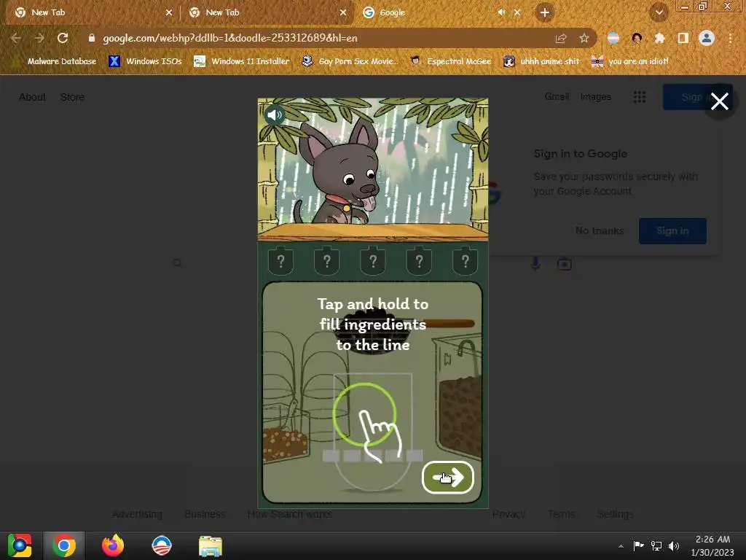
Task: Click the Store link on Google page
Action: (72, 97)
